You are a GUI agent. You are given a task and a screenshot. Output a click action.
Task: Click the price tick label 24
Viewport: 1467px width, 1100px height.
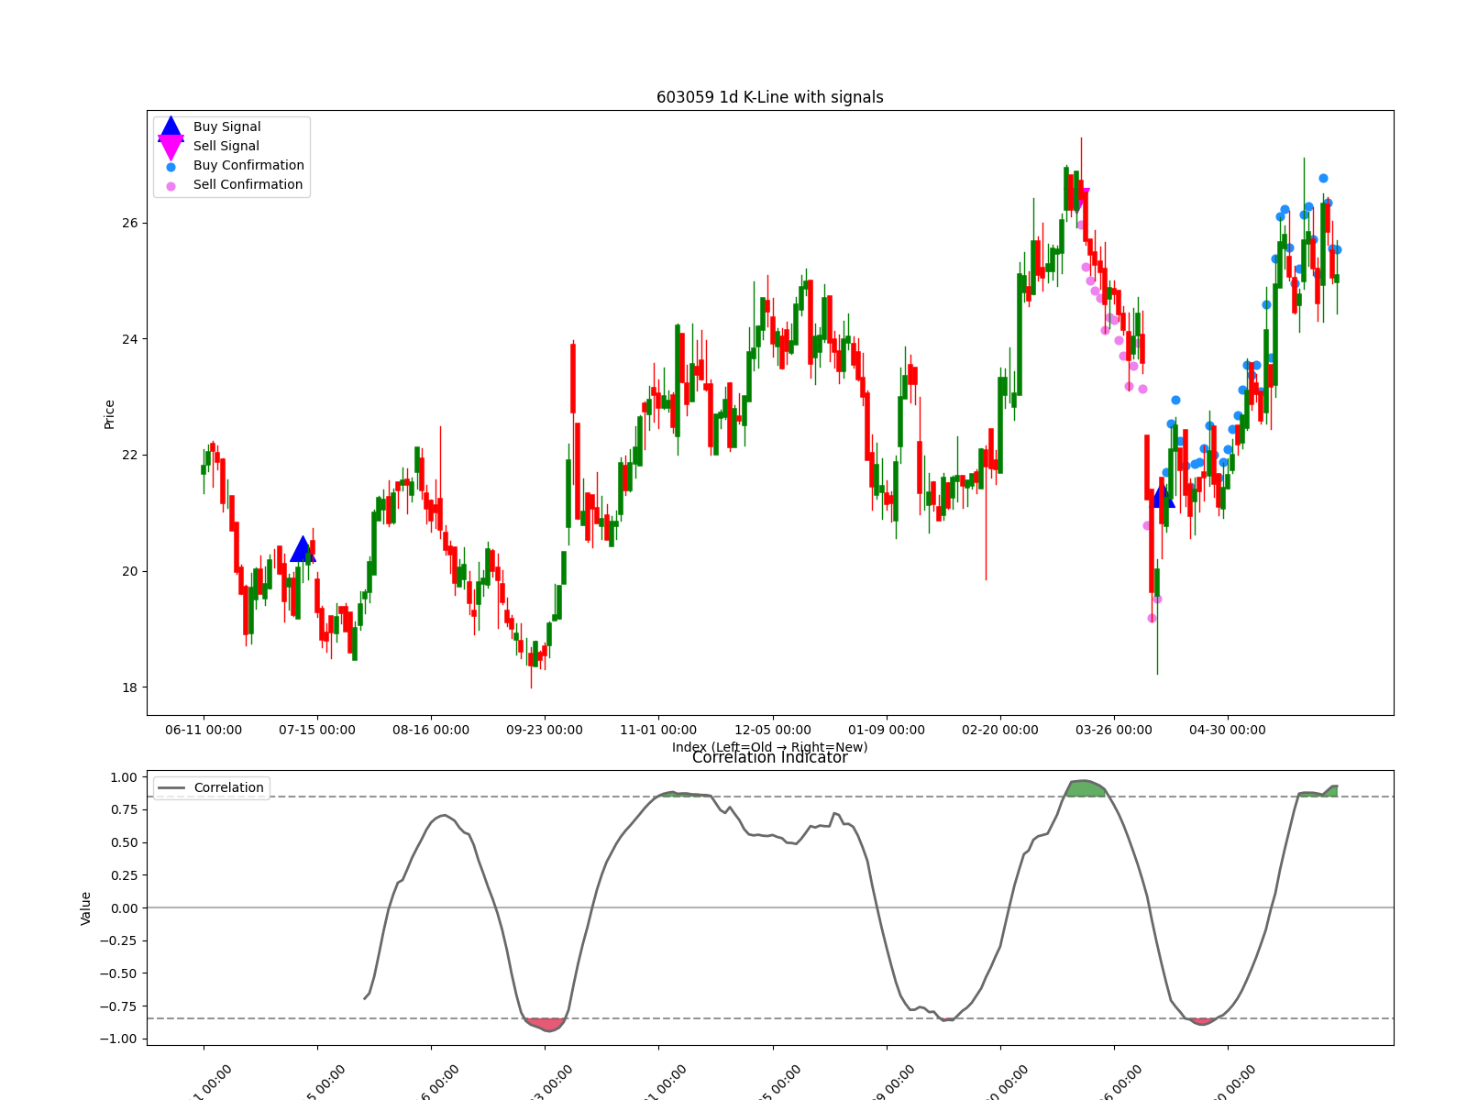click(x=129, y=339)
